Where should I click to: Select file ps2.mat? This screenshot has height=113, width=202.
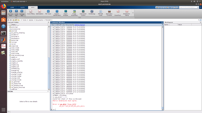[x=14, y=31]
